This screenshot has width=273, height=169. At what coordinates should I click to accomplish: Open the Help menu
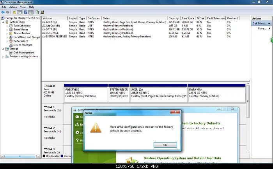pyautogui.click(x=32, y=7)
